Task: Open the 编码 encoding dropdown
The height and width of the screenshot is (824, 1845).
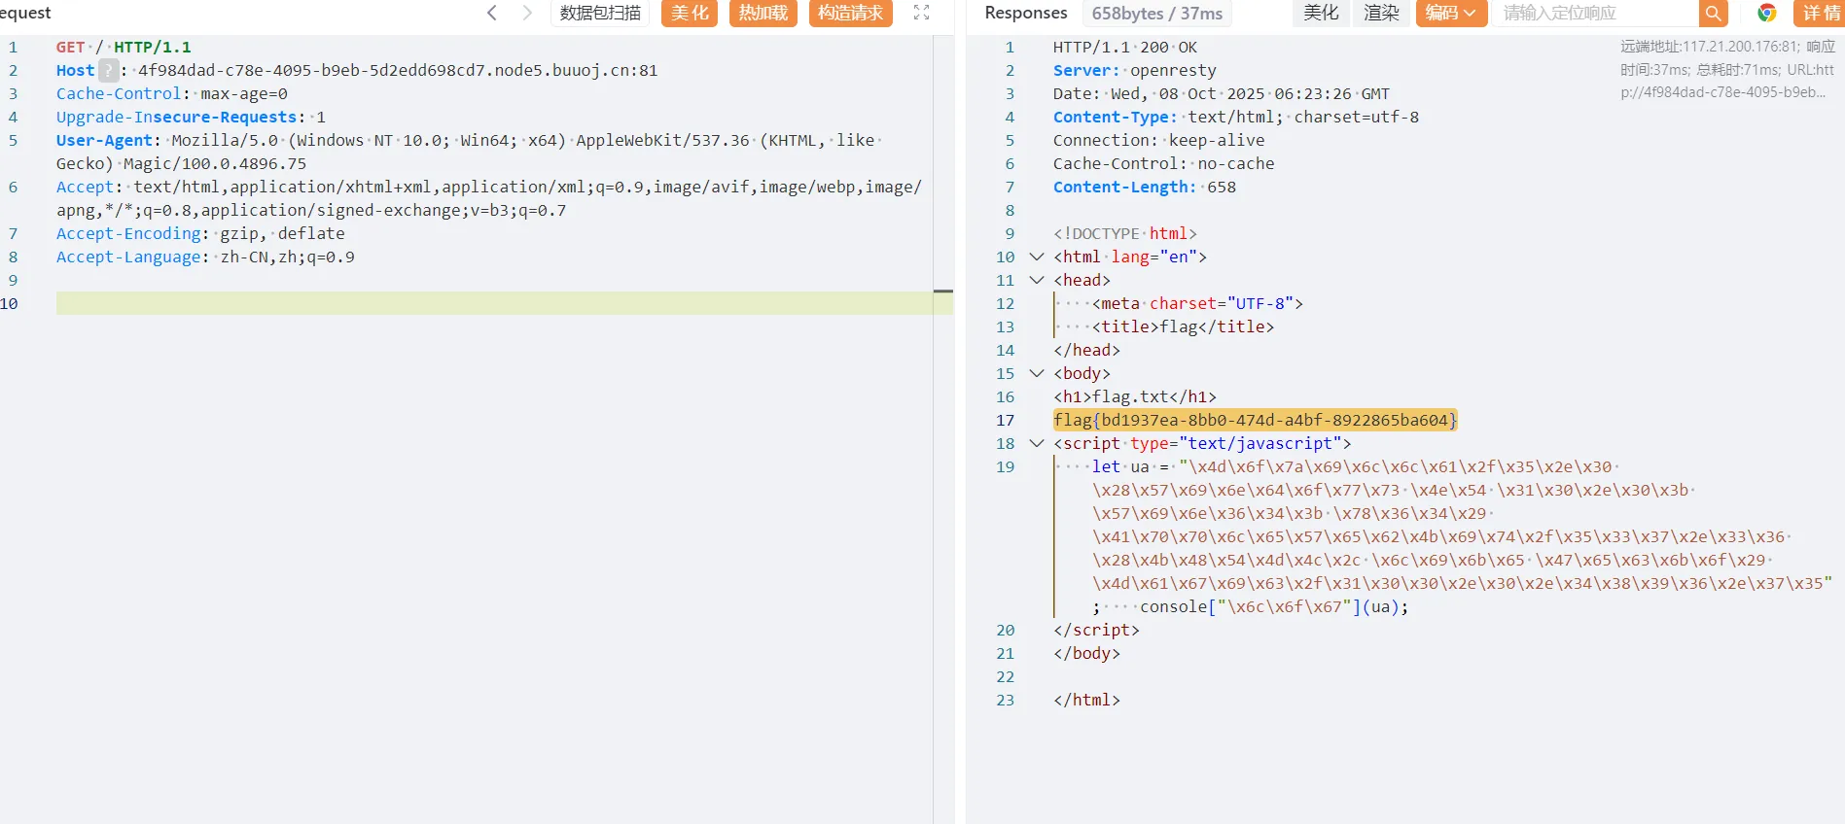Action: pyautogui.click(x=1450, y=14)
